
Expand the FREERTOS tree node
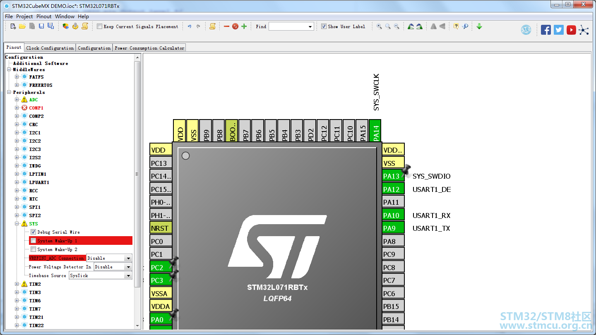pos(17,85)
